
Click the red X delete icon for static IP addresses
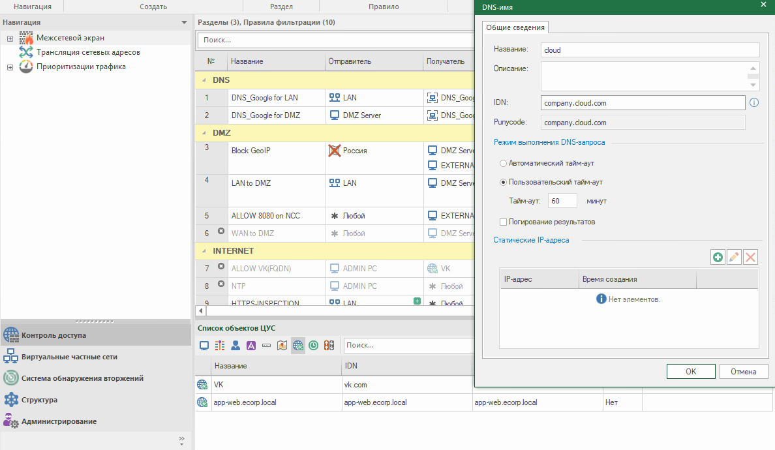[750, 257]
